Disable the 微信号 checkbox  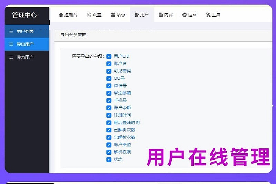coord(109,86)
